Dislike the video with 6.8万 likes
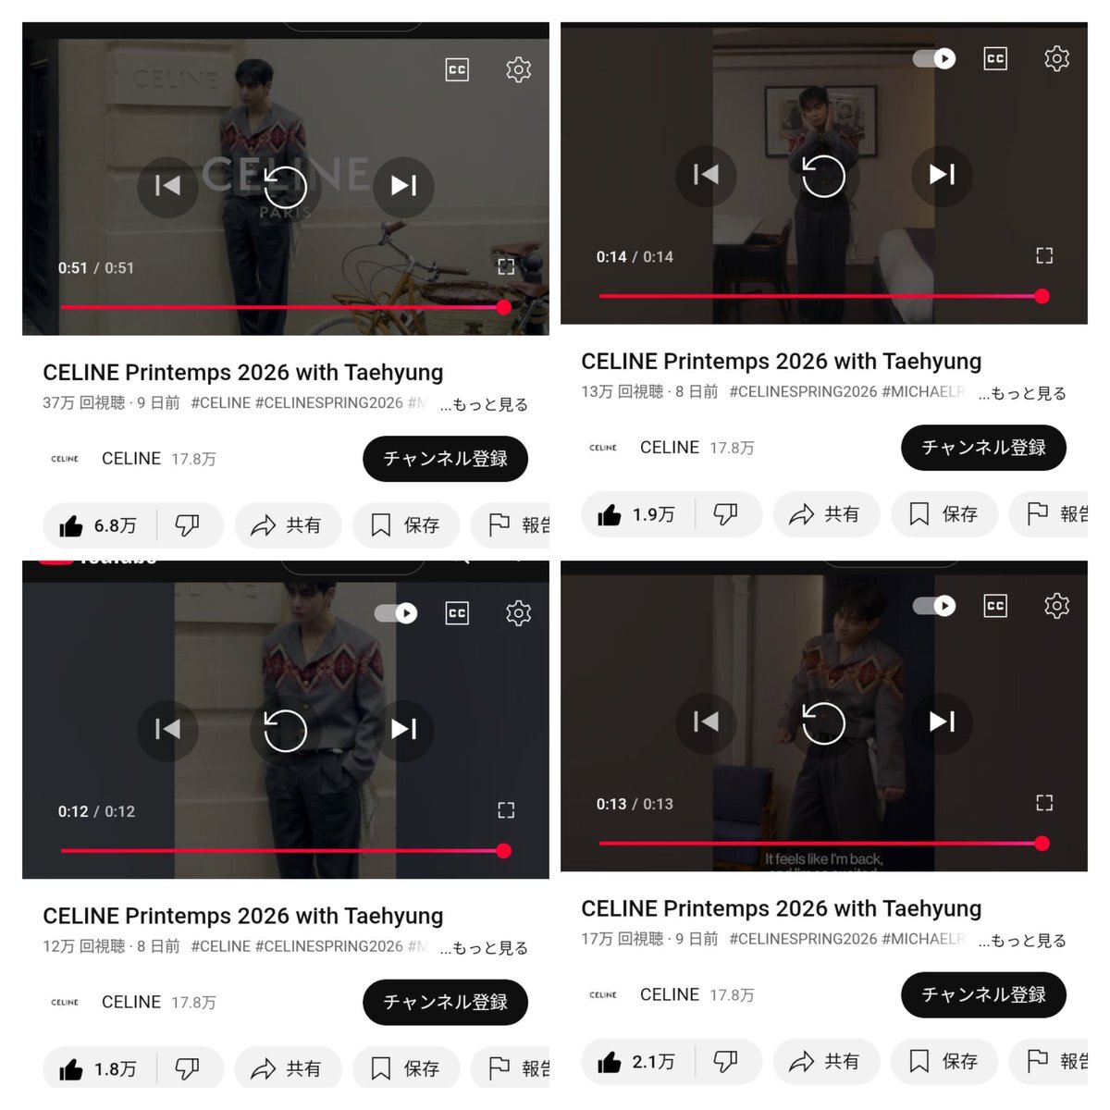This screenshot has height=1110, width=1110. (188, 525)
